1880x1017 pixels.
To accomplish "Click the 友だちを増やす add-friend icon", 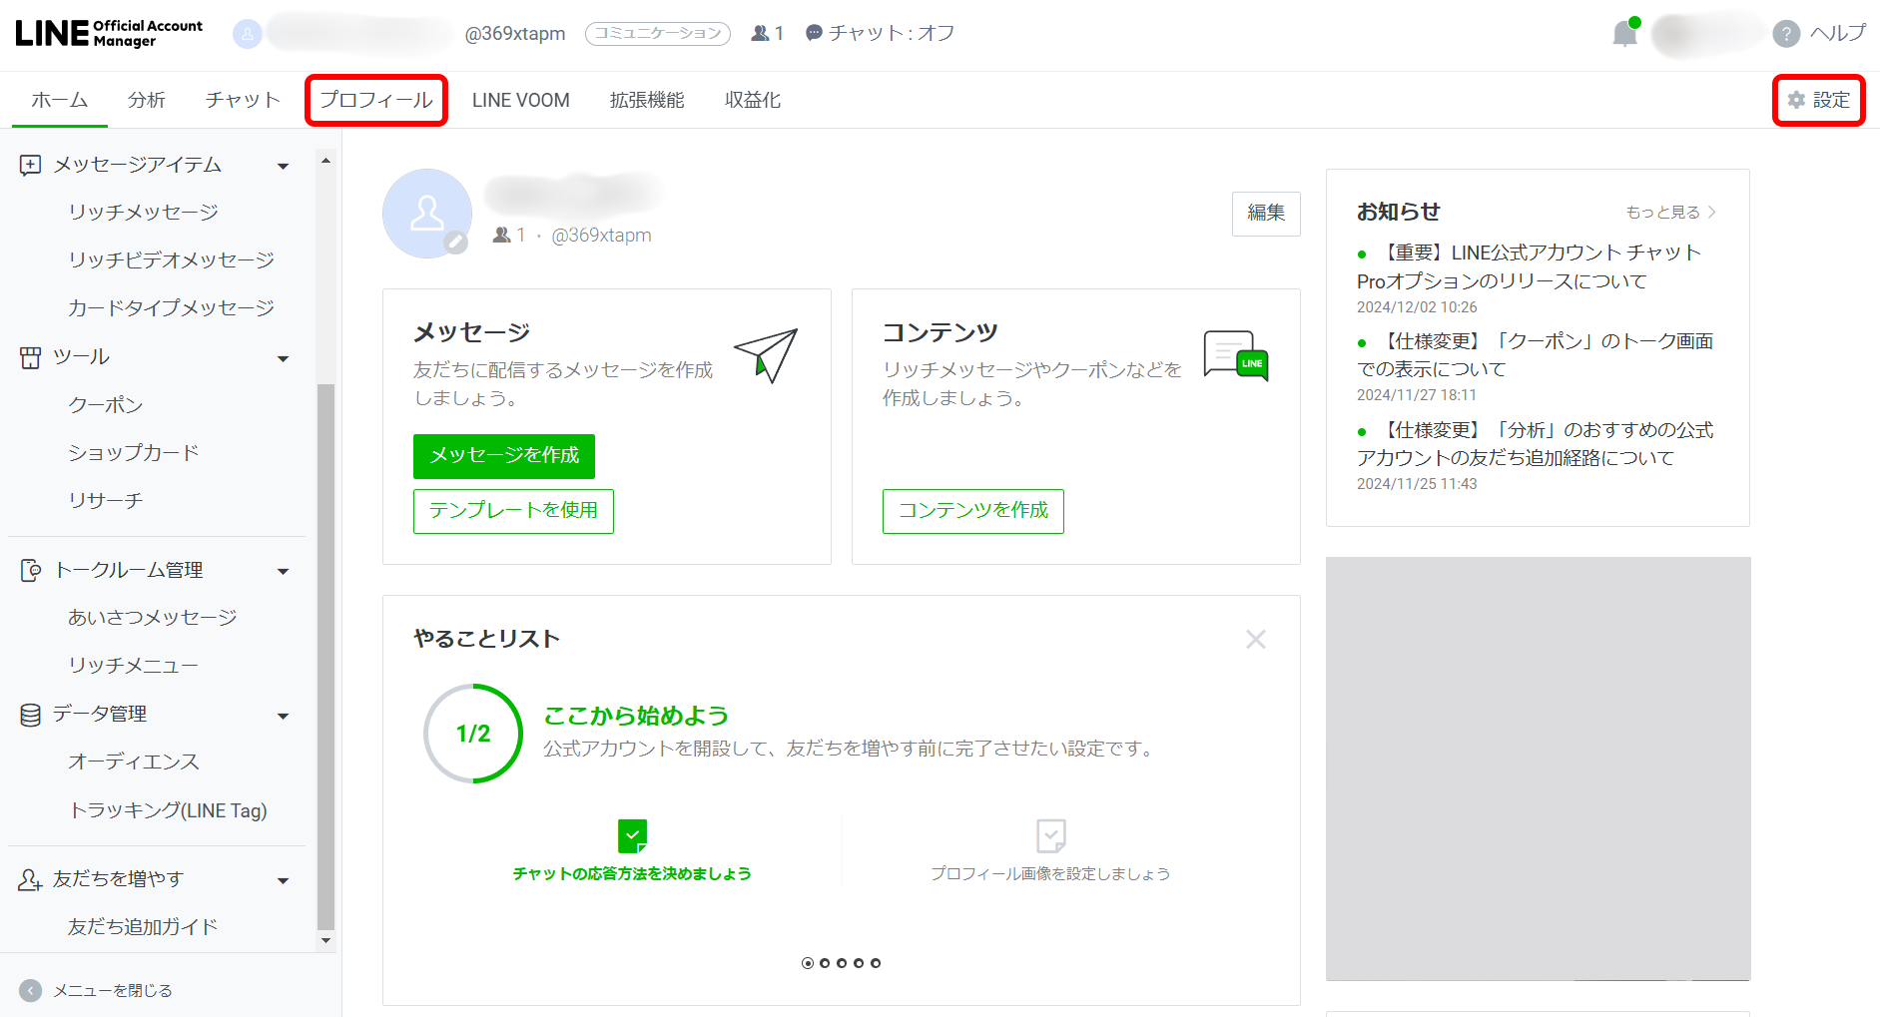I will [31, 879].
